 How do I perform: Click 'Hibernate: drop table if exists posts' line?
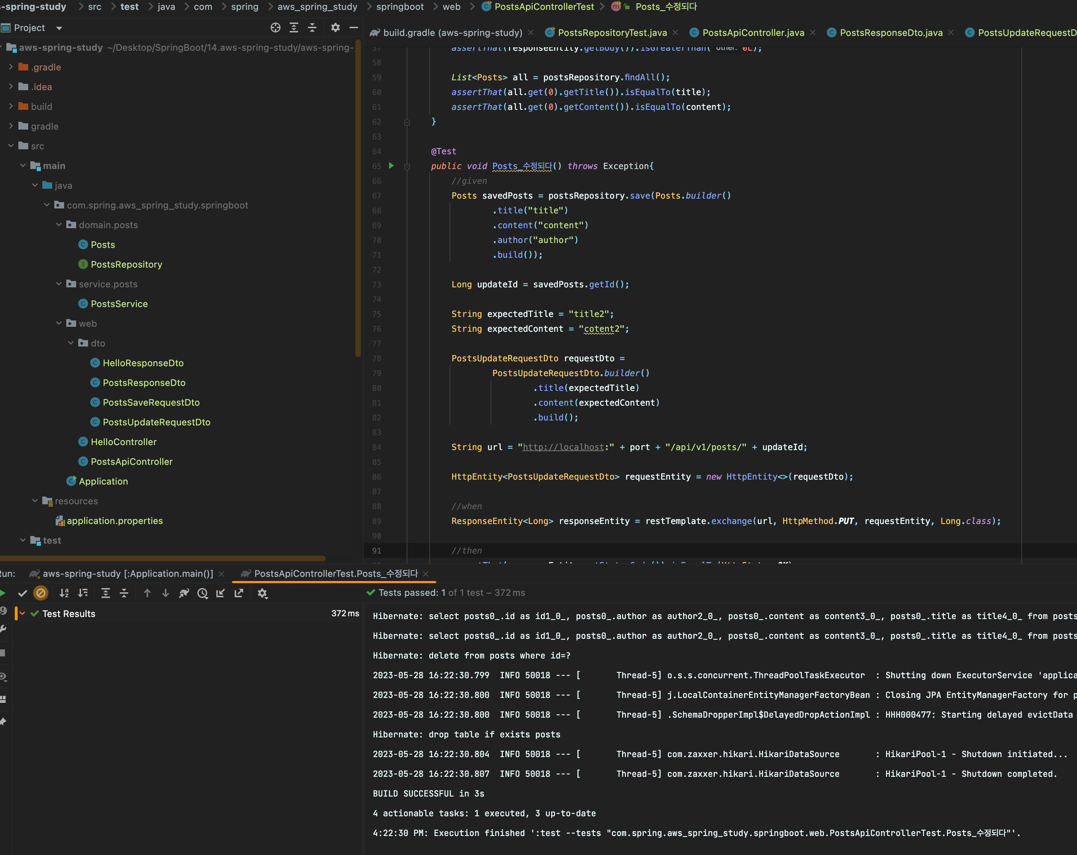(x=467, y=735)
